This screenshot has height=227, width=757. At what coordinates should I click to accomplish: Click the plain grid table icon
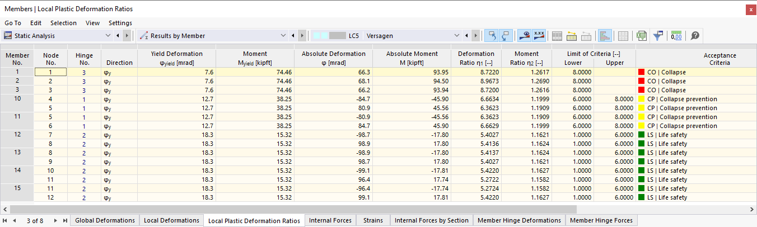pos(623,36)
